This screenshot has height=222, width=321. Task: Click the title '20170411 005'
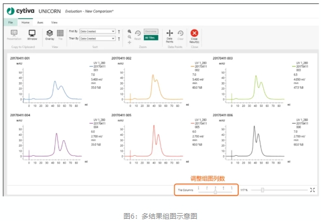coord(122,115)
